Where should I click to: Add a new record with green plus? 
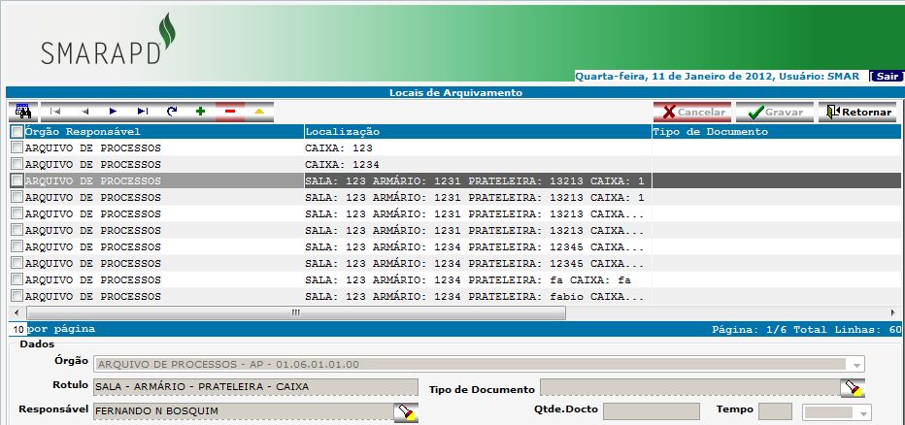click(200, 112)
